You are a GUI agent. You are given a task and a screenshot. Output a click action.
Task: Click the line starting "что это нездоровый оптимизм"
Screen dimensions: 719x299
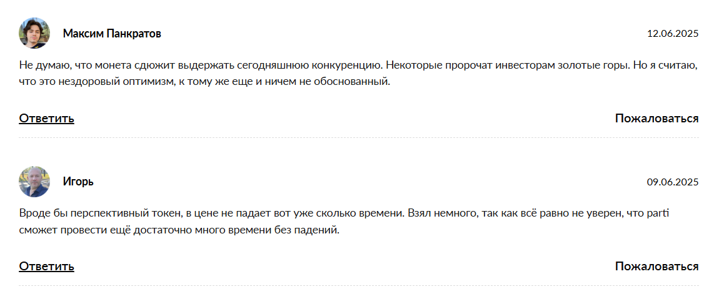tap(204, 81)
